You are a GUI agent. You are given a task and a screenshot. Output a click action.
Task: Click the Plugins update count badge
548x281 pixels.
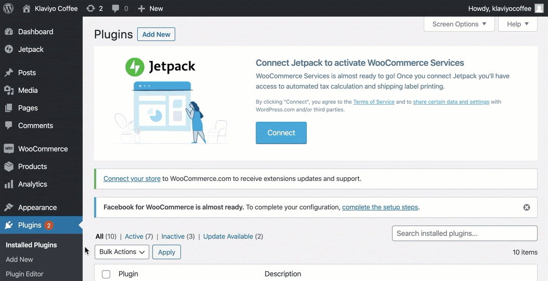[48, 226]
